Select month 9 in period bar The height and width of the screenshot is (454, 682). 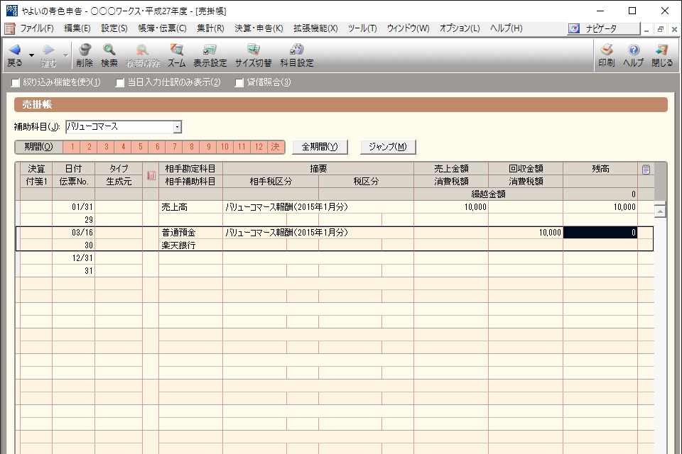pyautogui.click(x=208, y=147)
